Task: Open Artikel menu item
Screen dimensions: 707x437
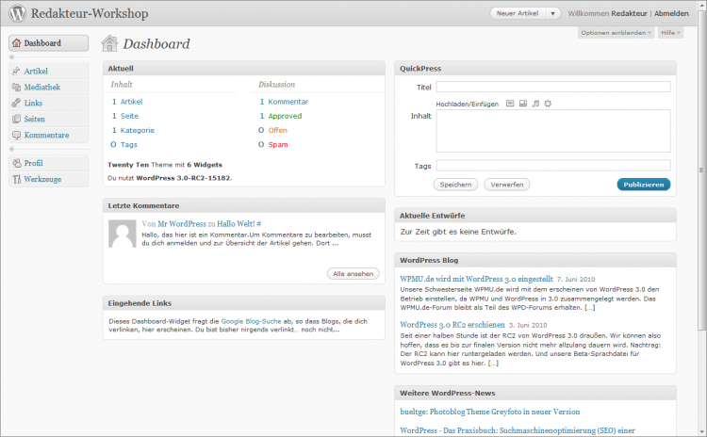Action: [49, 72]
